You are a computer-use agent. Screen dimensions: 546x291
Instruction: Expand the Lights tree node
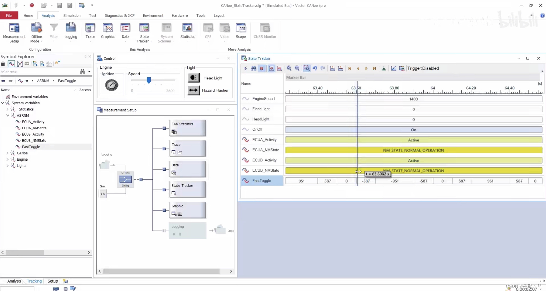pyautogui.click(x=8, y=166)
